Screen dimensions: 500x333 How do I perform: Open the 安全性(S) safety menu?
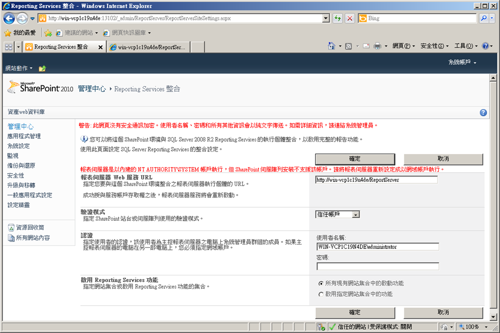[x=434, y=46]
